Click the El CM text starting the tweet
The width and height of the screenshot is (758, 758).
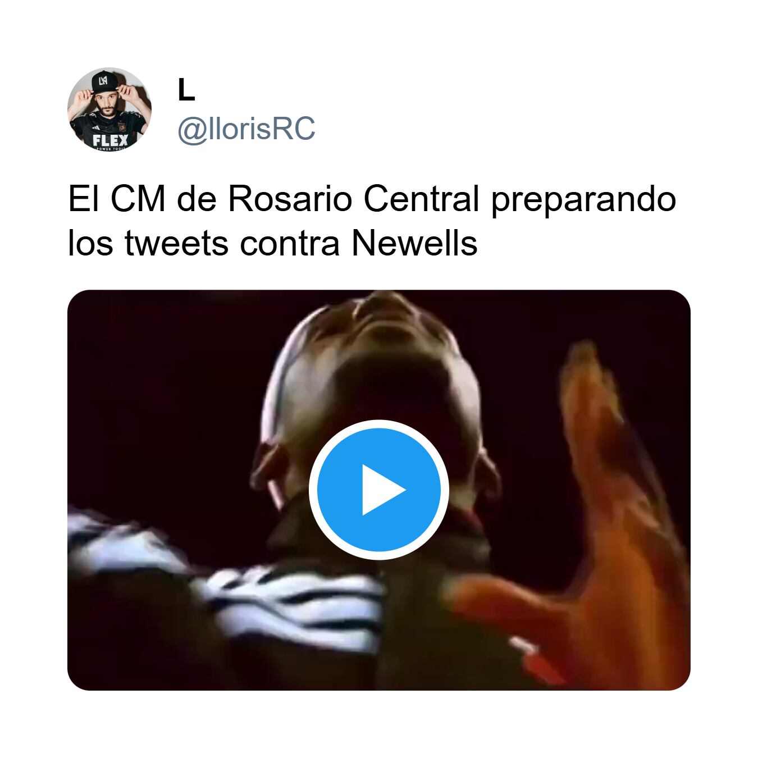117,199
